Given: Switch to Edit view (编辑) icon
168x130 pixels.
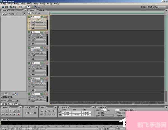Looking at the screenshot, I should (x=3, y=7).
